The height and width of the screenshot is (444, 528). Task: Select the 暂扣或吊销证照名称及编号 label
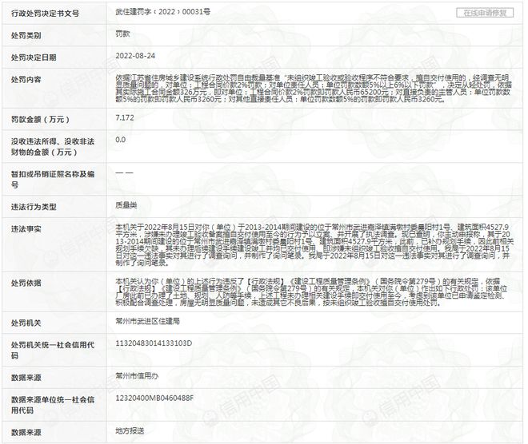point(53,179)
